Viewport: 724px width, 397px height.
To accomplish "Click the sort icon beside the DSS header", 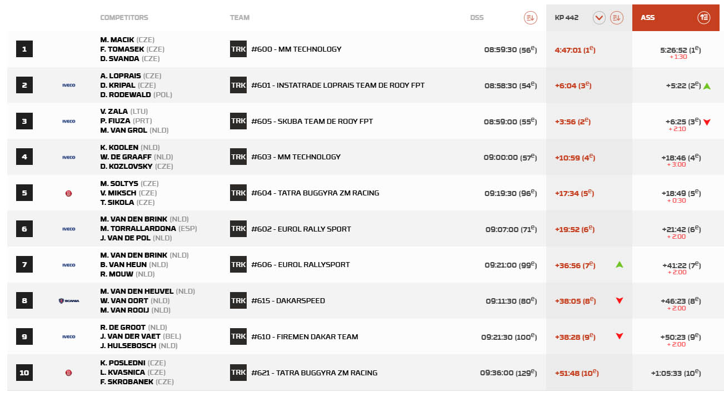I will [x=530, y=18].
